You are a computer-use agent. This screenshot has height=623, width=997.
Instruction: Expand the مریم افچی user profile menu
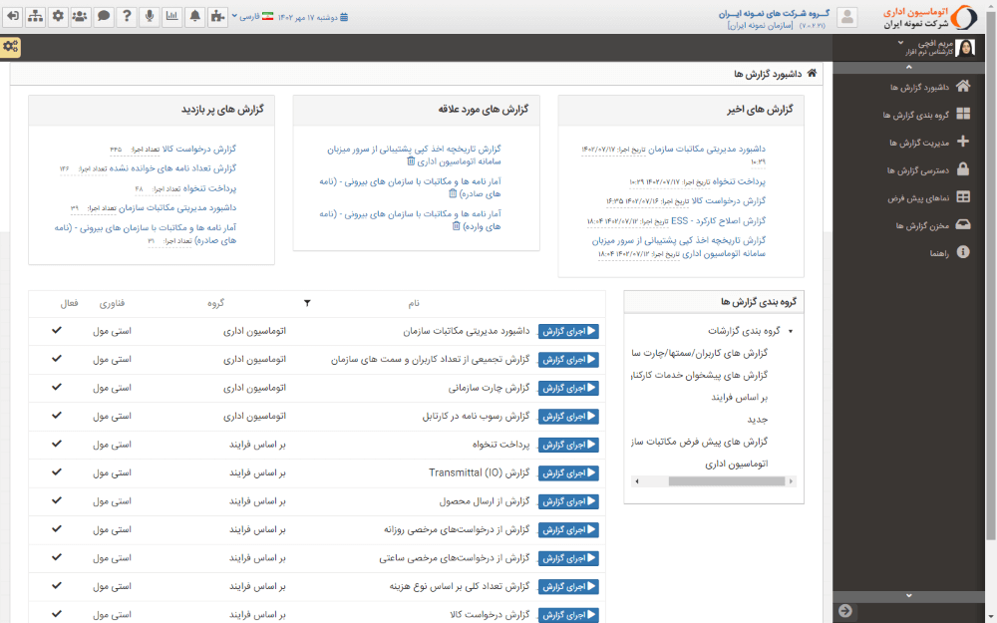[927, 47]
